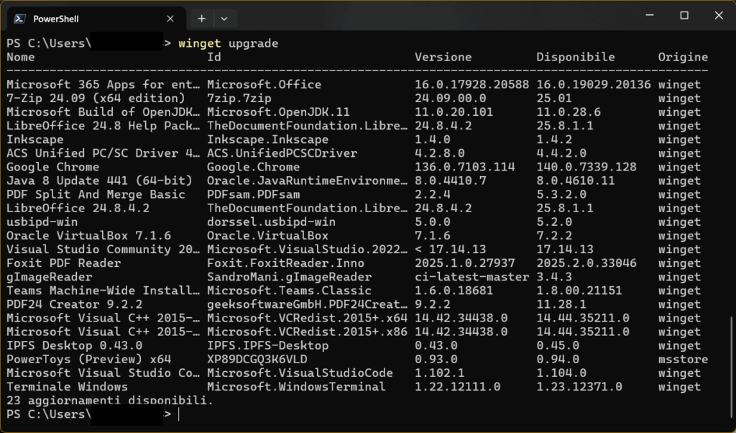Click the vertical scrollbar thumb

731,368
